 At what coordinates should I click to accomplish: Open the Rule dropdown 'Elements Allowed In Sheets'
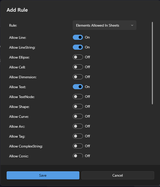point(104,25)
